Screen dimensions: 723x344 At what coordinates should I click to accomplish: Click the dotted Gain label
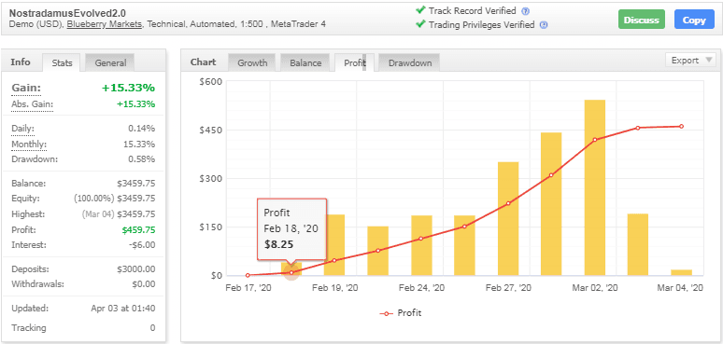click(26, 89)
